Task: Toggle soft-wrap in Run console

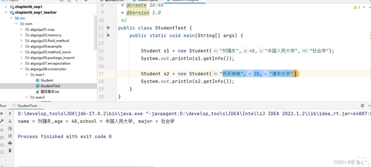Action: click(x=10, y=129)
